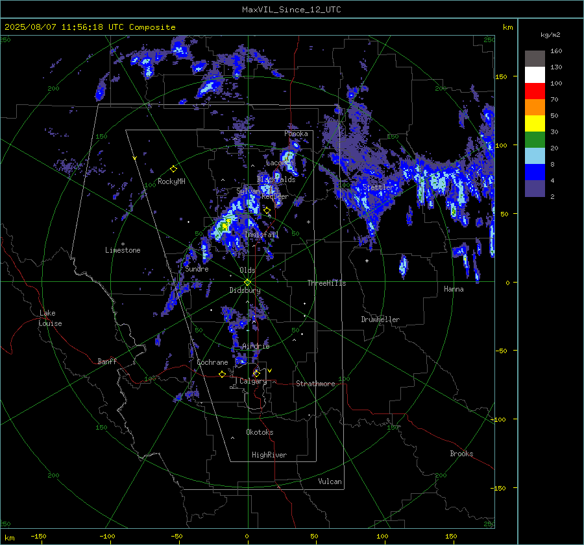This screenshot has width=584, height=545.
Task: Click the Sylvan label
Action: (248, 191)
